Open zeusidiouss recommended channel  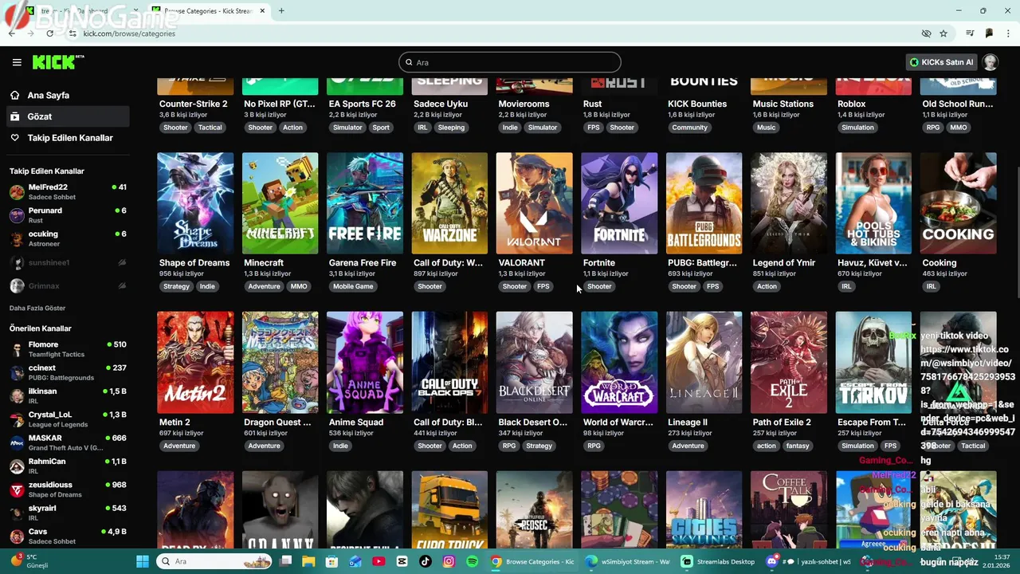pos(68,489)
